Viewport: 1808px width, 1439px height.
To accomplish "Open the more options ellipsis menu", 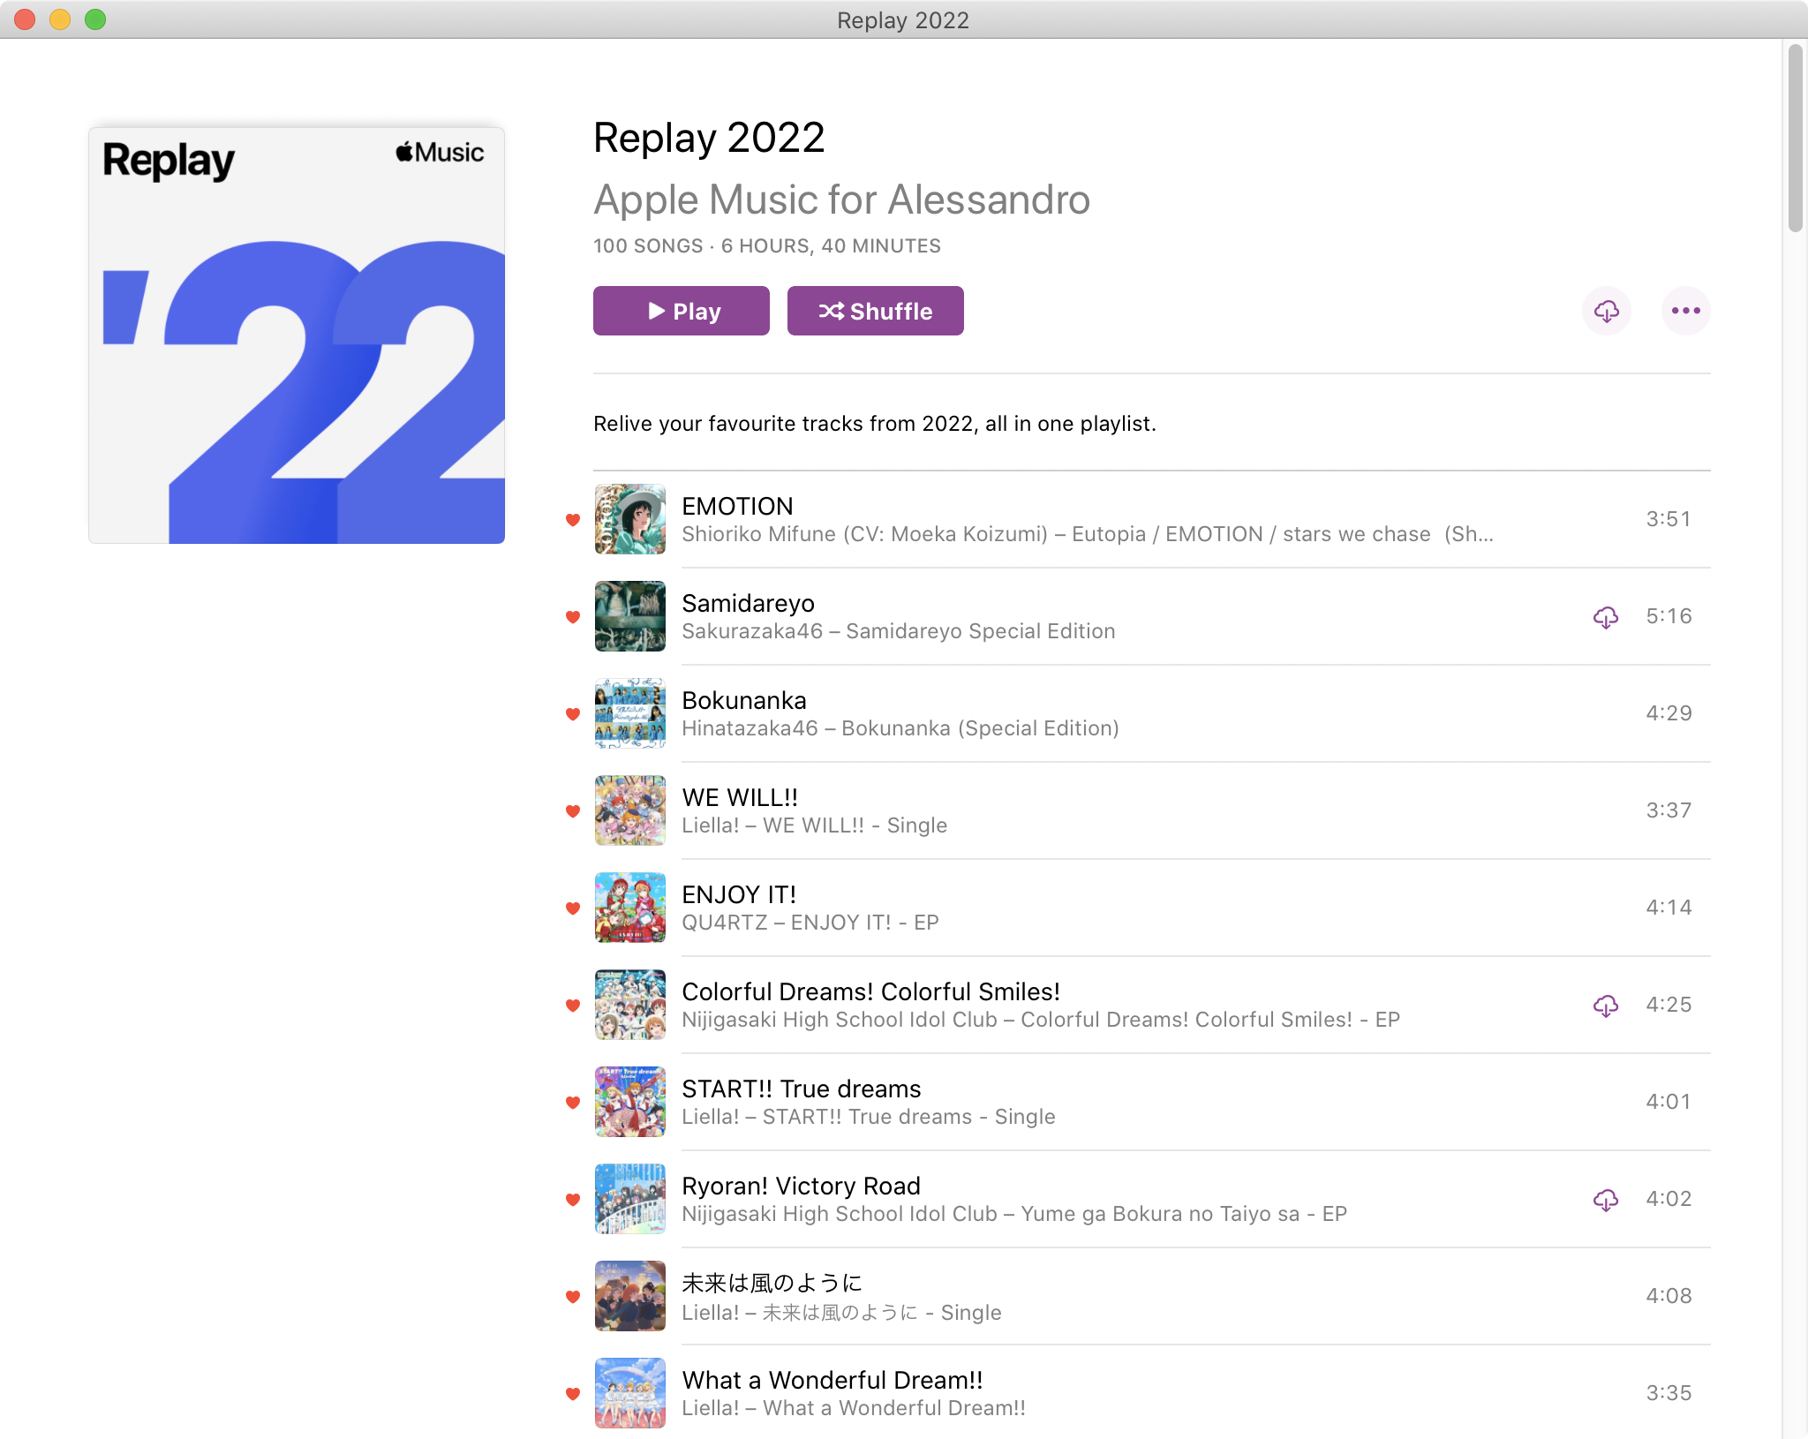I will click(x=1685, y=311).
